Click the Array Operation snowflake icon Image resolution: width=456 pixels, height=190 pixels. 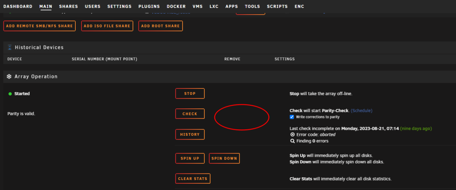[x=9, y=77]
